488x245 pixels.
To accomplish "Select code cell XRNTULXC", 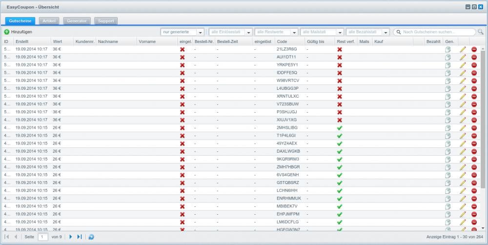I will (287, 96).
